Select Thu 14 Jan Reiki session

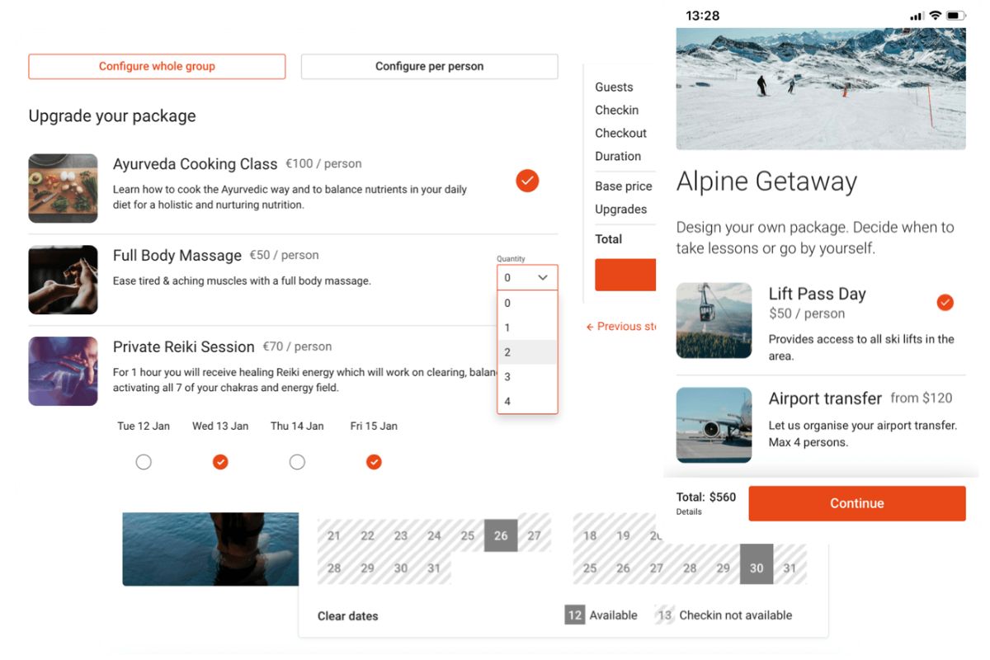coord(297,462)
